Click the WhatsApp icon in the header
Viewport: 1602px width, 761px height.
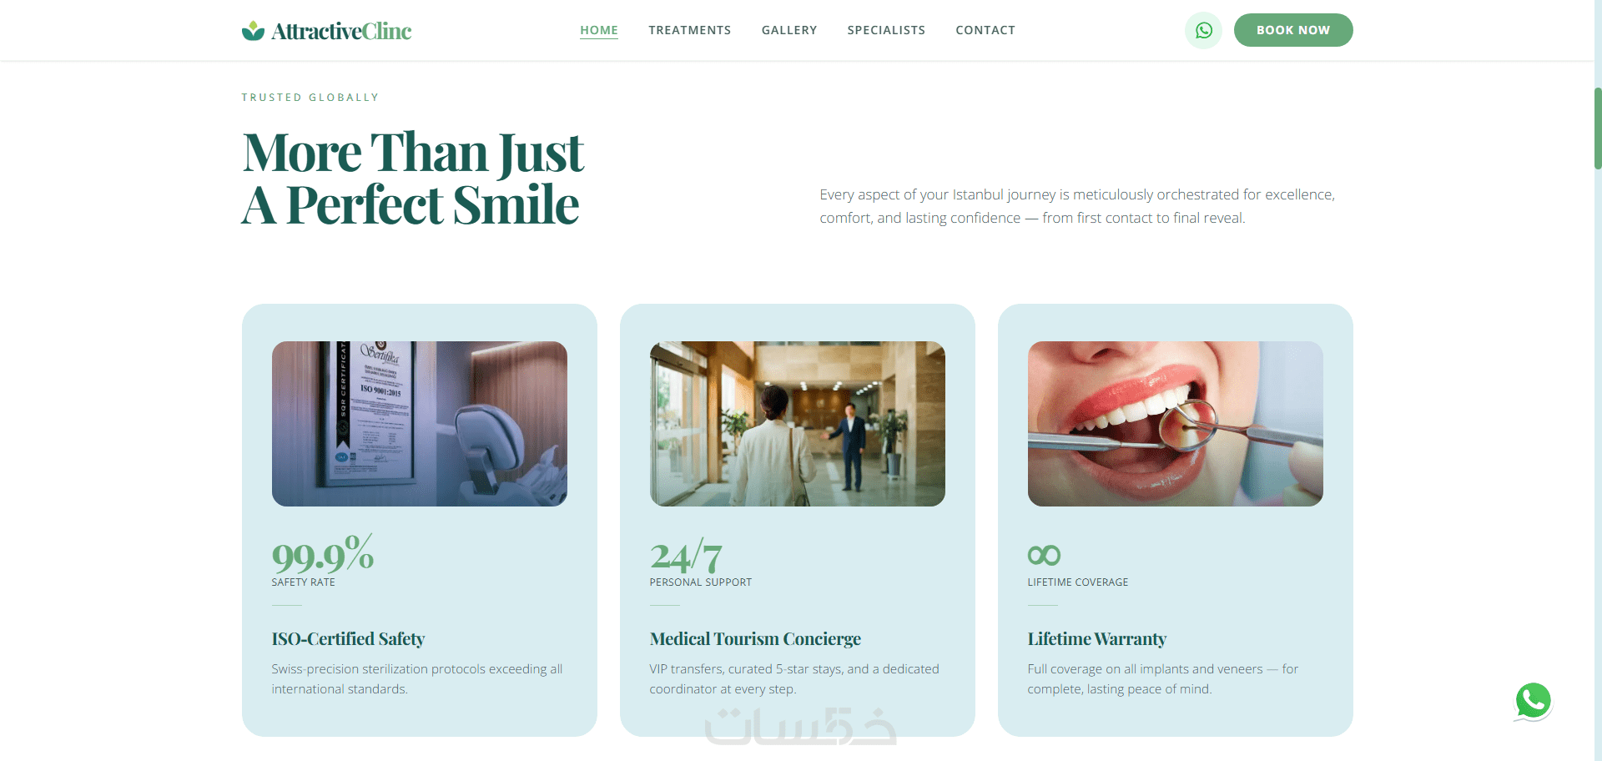tap(1203, 30)
